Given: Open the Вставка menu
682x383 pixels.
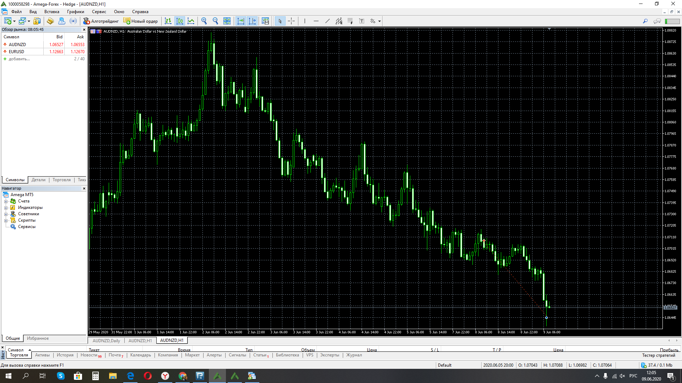Looking at the screenshot, I should coord(52,12).
